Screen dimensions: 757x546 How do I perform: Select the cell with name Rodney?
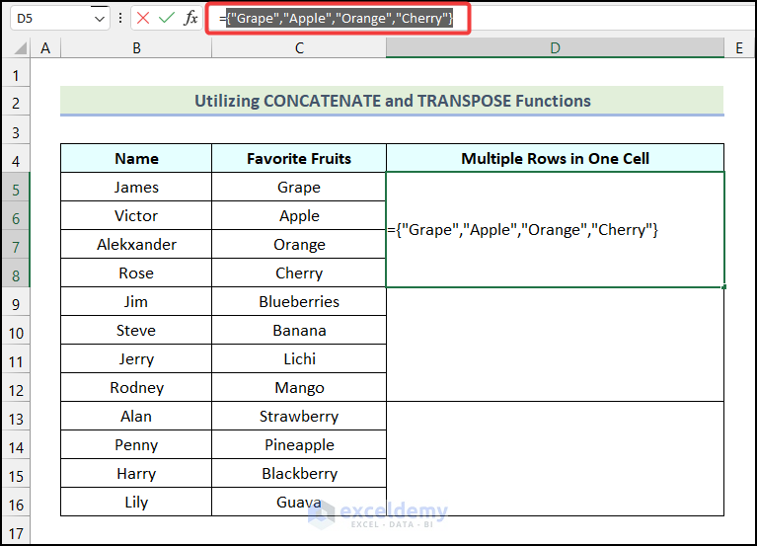click(136, 388)
